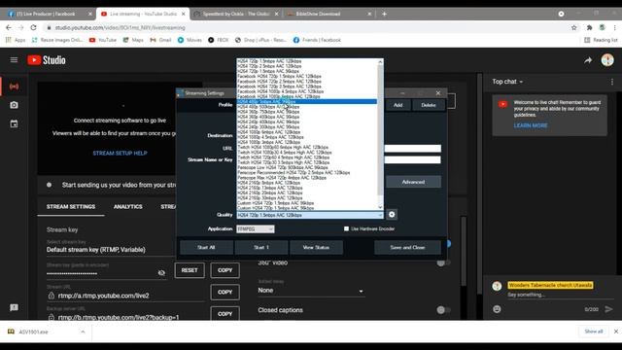Open the Apps bookmark shortcut
This screenshot has height=350, width=622.
tap(16, 40)
